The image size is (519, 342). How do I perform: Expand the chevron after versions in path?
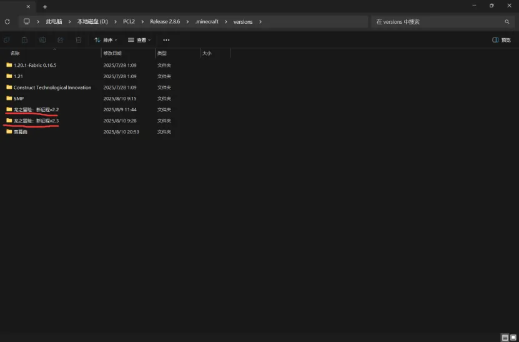(x=260, y=22)
